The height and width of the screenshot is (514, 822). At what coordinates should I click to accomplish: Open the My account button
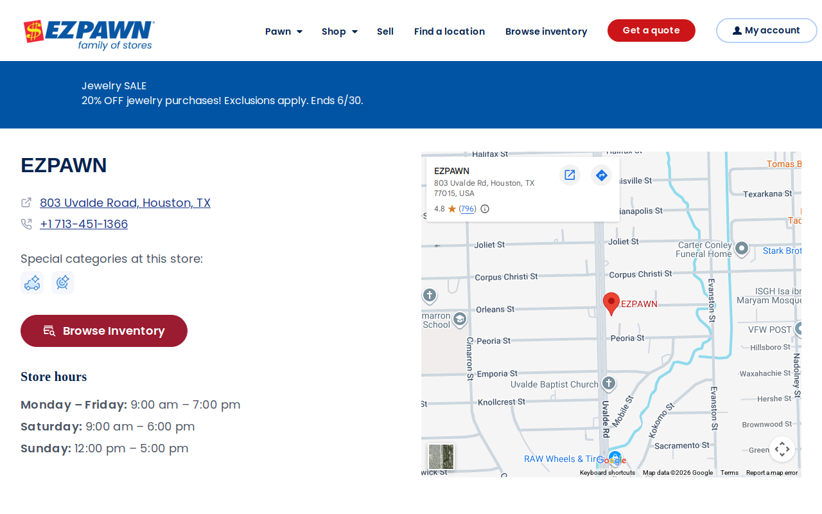[x=766, y=30]
